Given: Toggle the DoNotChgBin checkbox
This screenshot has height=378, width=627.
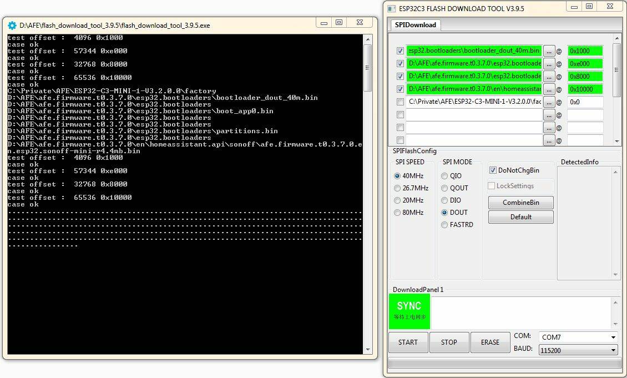Looking at the screenshot, I should [493, 170].
